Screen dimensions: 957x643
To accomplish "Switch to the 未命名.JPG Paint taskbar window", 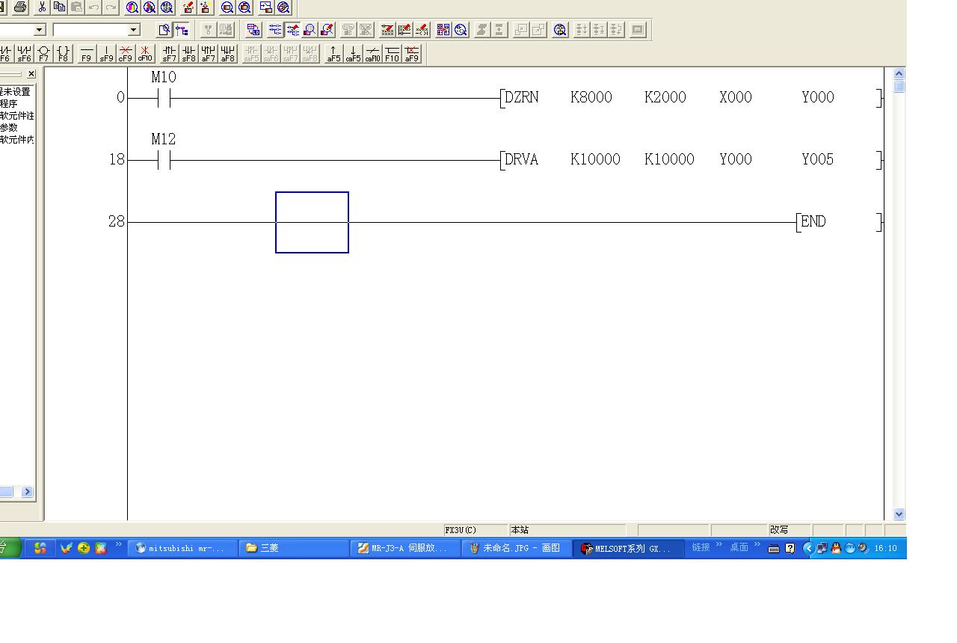I will pos(516,548).
